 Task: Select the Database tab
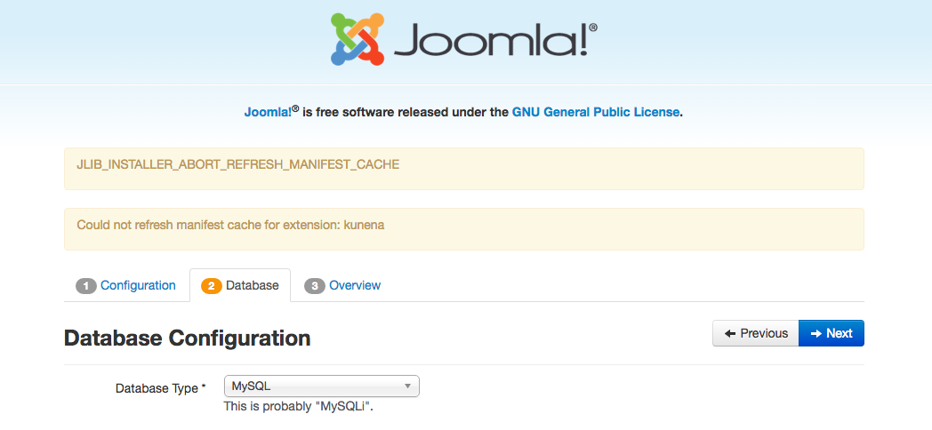[252, 285]
